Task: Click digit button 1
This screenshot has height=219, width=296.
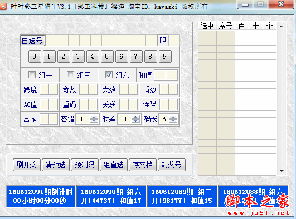Action: 49,56
